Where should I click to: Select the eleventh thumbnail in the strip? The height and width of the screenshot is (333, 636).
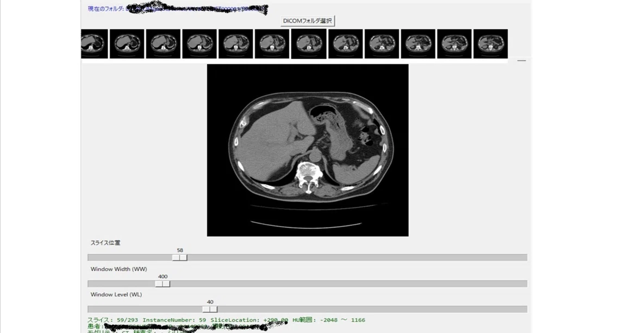[454, 44]
